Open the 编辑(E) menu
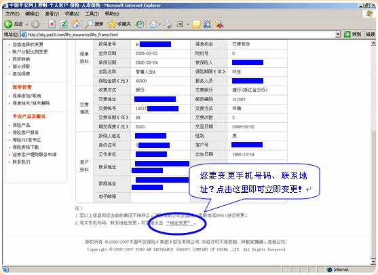The image size is (378, 275). pos(32,14)
